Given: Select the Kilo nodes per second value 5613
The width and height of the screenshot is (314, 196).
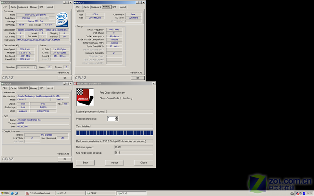Looking at the screenshot, I should coord(133,152).
